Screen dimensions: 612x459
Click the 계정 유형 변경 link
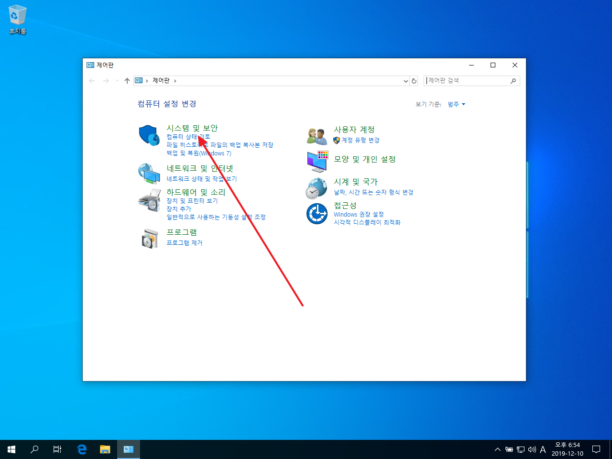point(361,140)
